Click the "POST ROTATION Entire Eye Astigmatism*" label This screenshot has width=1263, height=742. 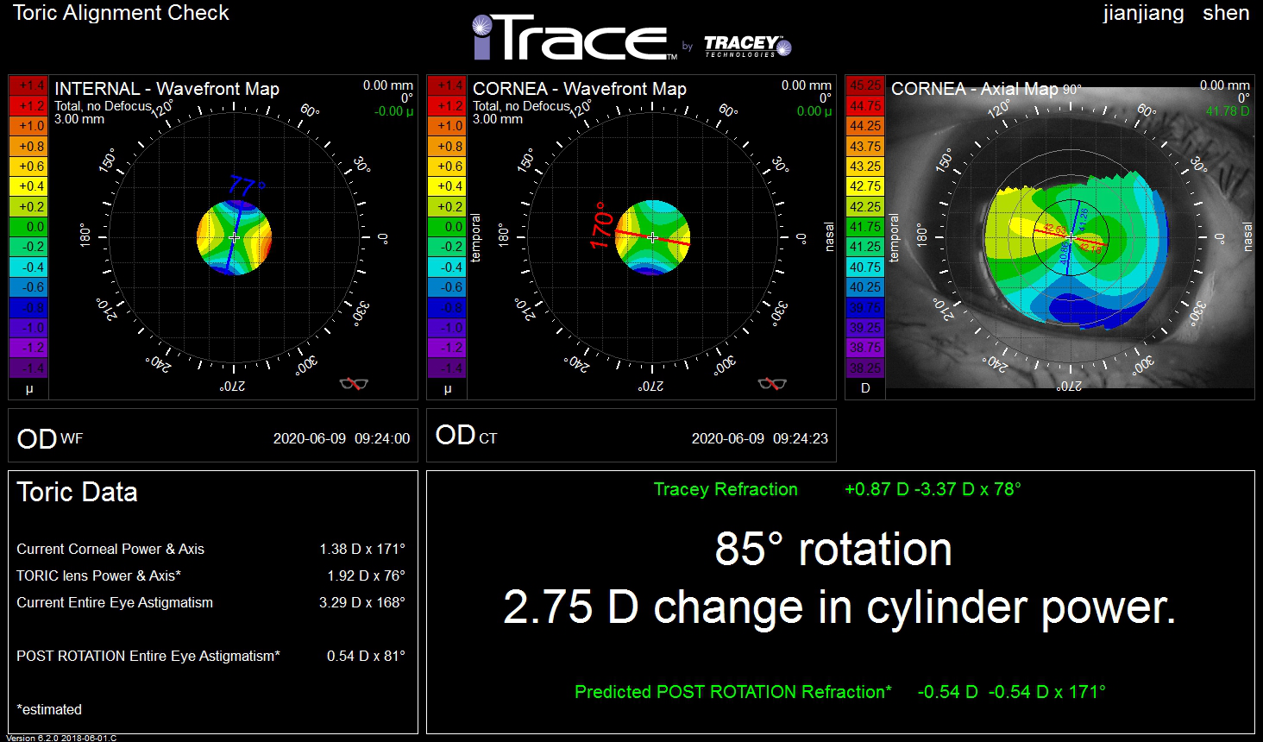coord(148,656)
